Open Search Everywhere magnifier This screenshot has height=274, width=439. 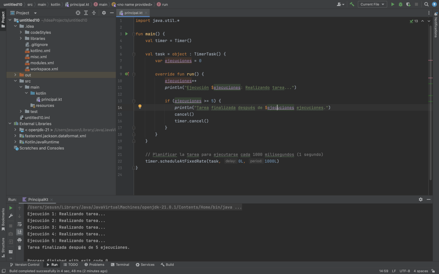pyautogui.click(x=426, y=4)
